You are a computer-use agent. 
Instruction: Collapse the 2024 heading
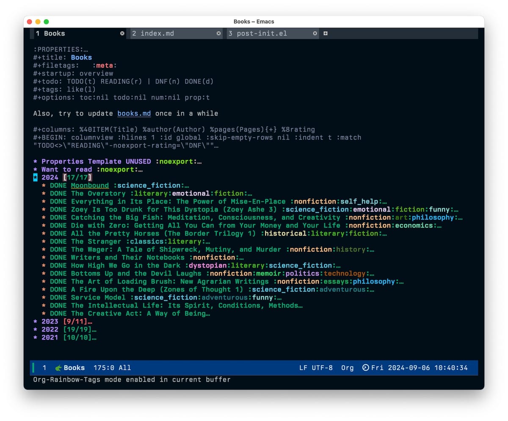click(x=63, y=177)
